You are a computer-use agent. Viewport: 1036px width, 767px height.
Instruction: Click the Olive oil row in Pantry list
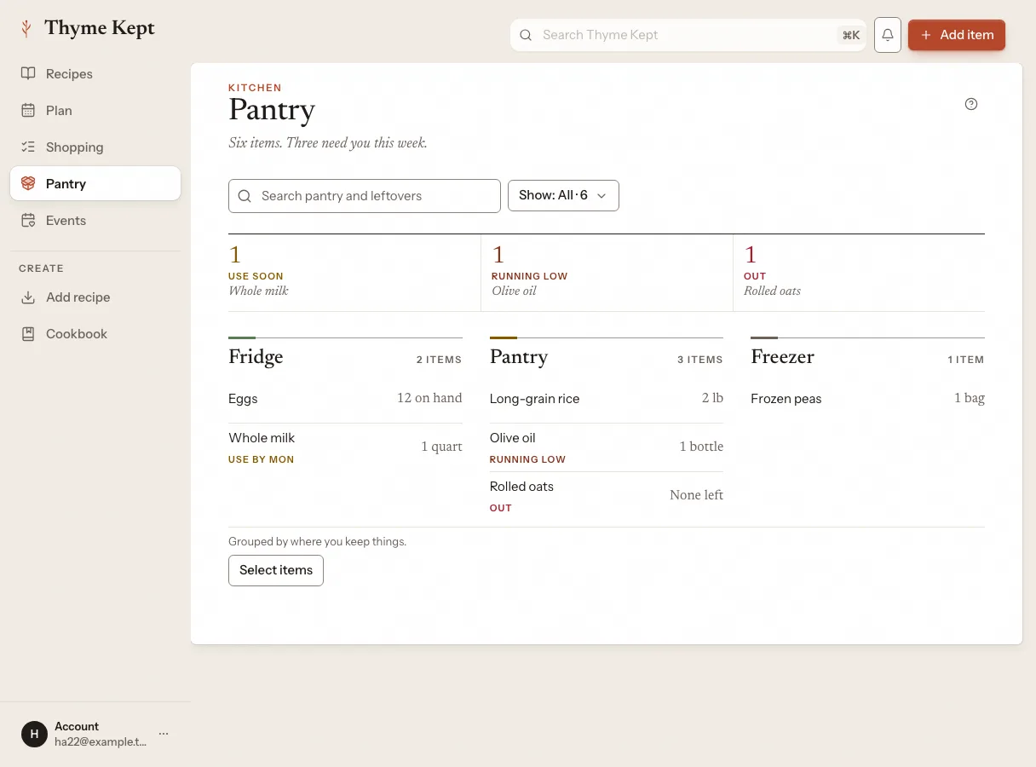point(607,447)
